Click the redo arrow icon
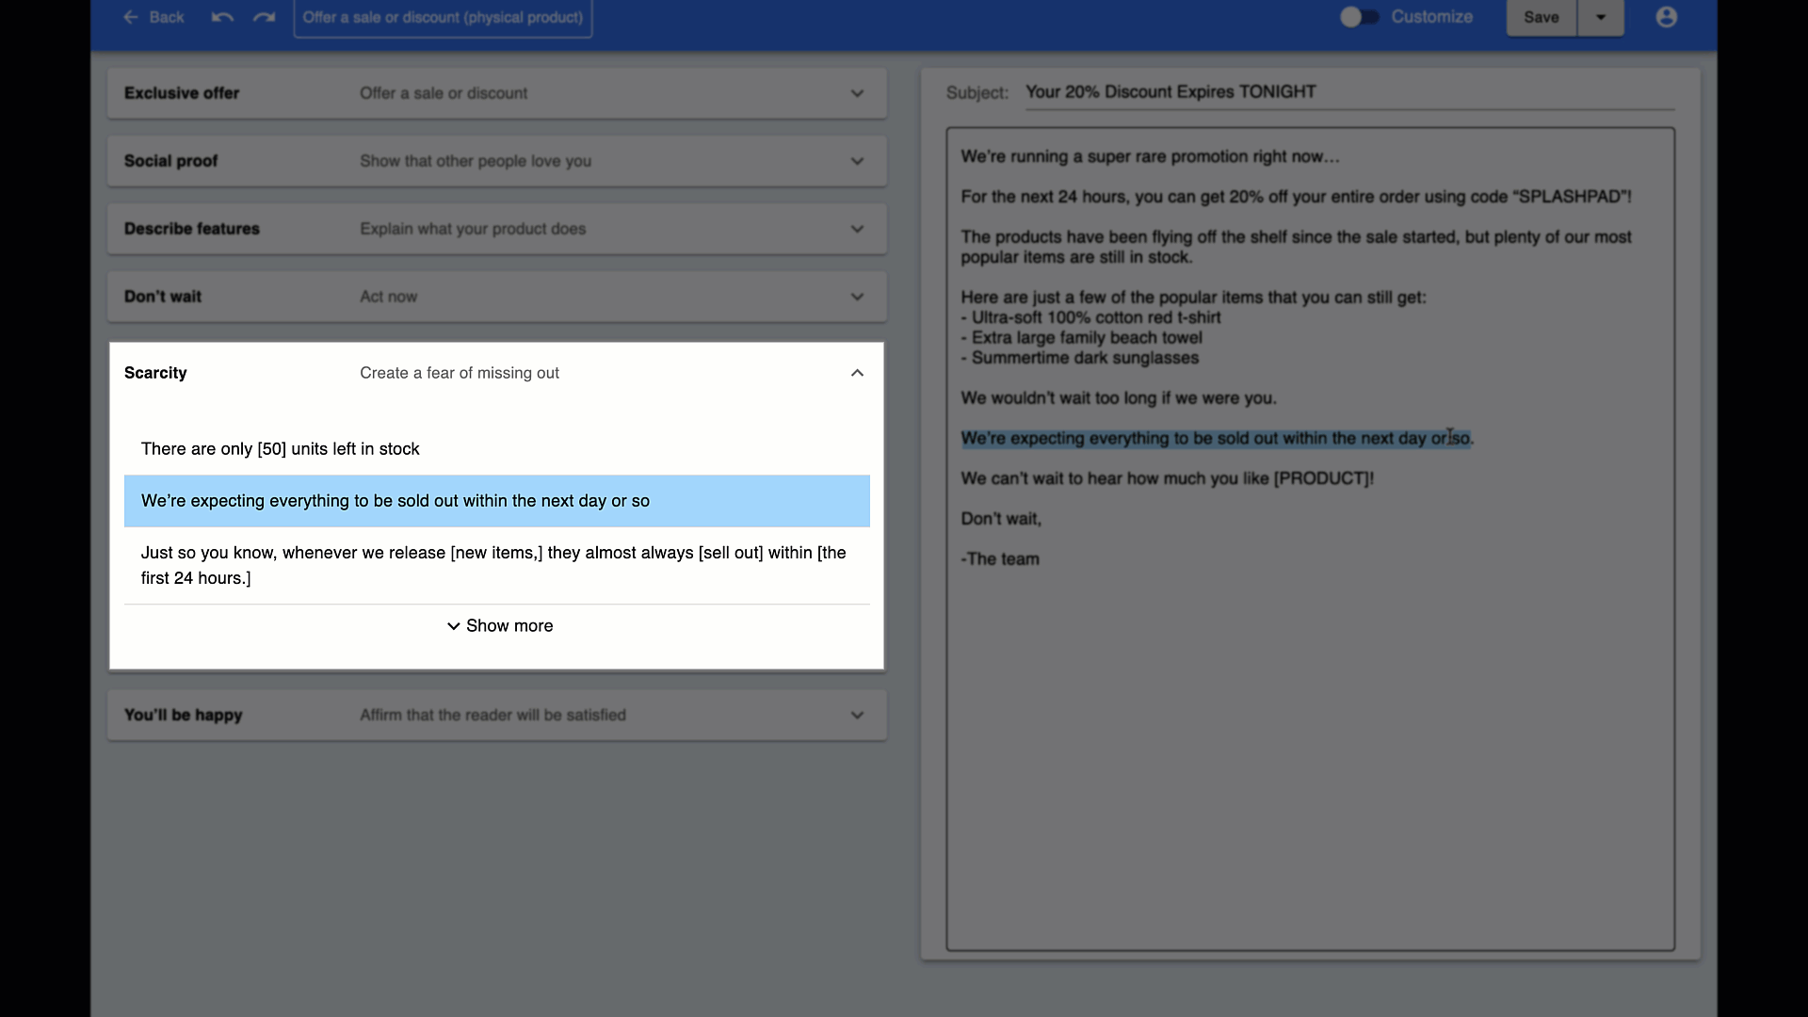Viewport: 1808px width, 1017px height. point(265,18)
